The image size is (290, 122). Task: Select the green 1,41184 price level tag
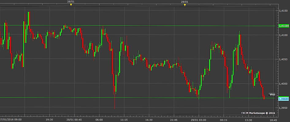284,26
